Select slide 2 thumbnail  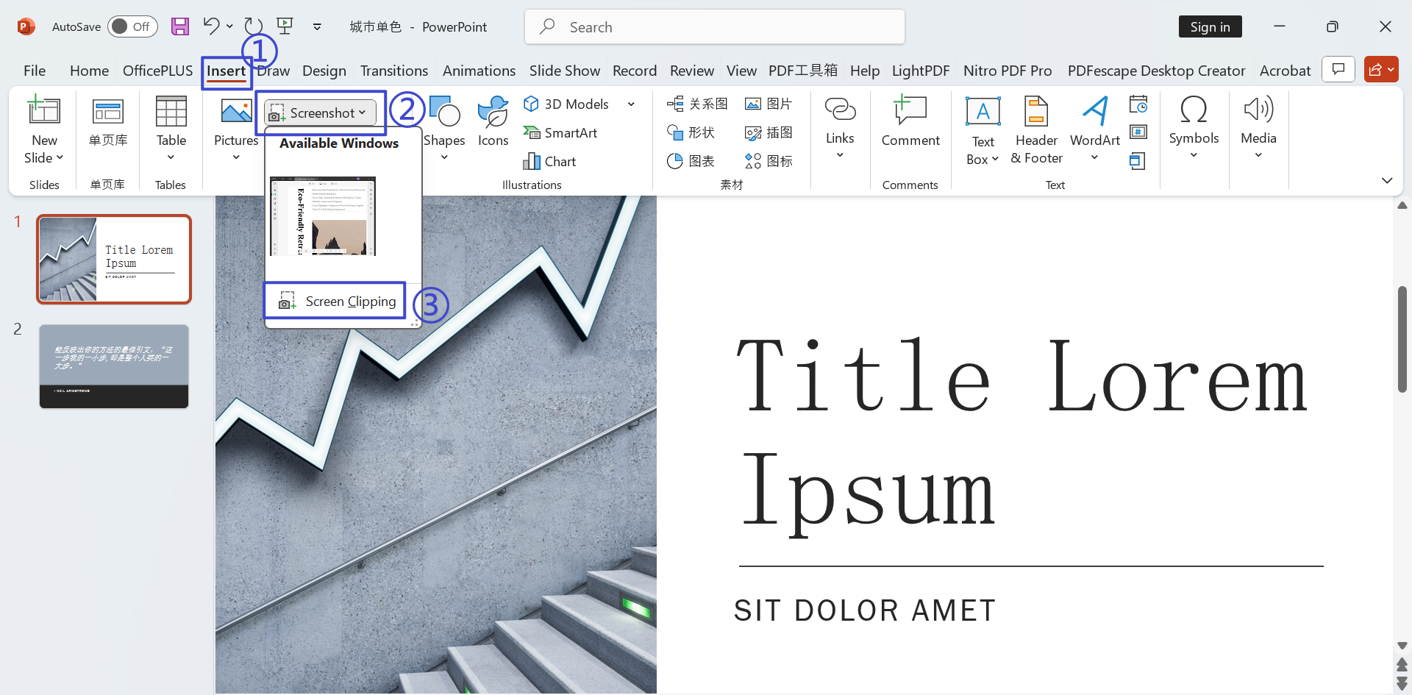click(x=113, y=366)
